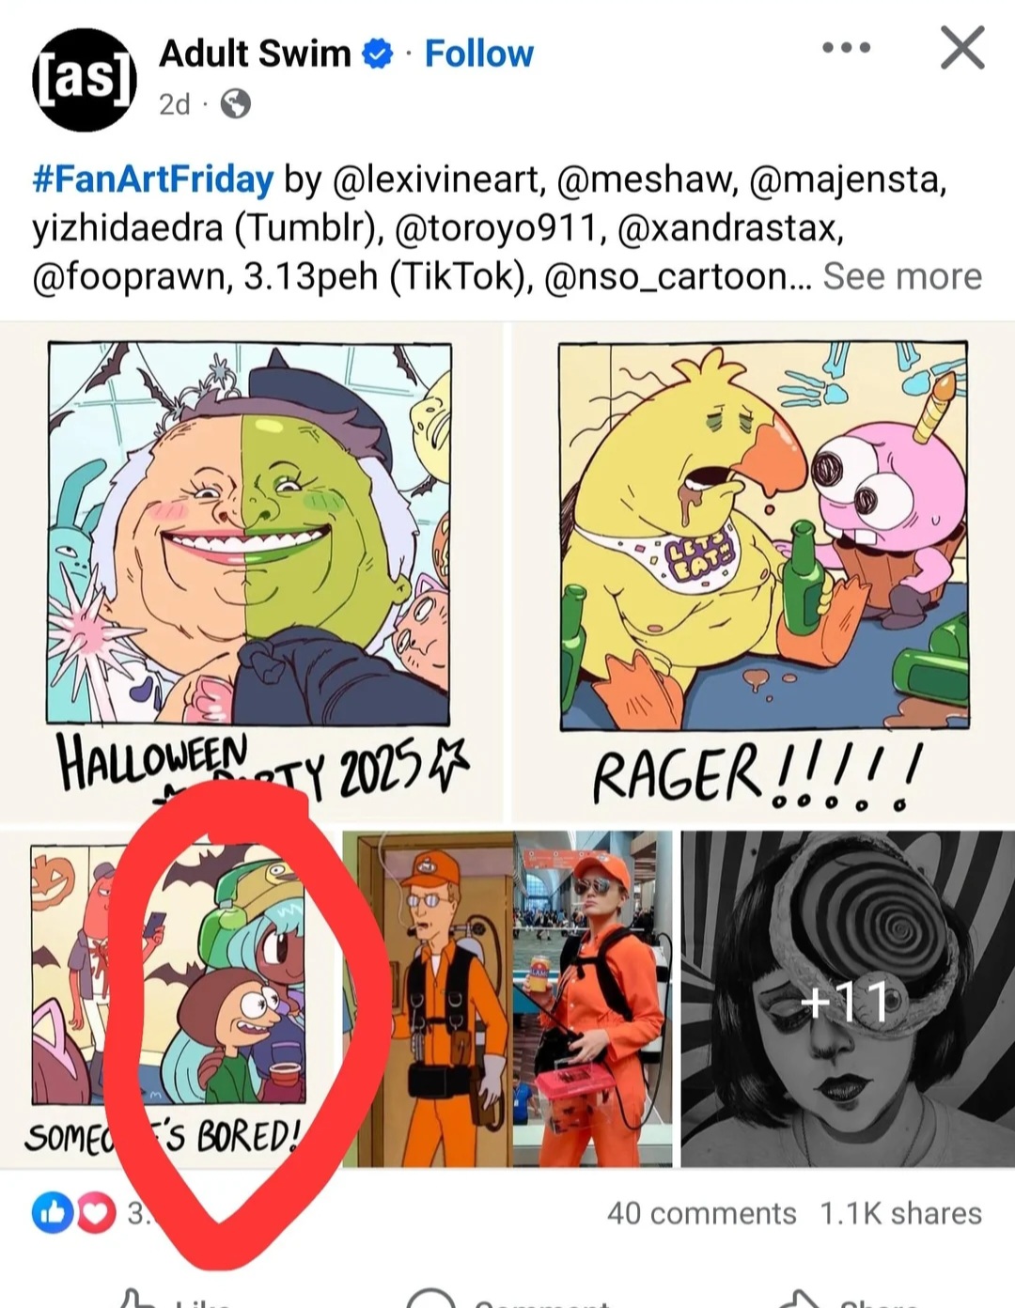View more photos via the +11 spiral image
The height and width of the screenshot is (1308, 1015).
pyautogui.click(x=848, y=999)
